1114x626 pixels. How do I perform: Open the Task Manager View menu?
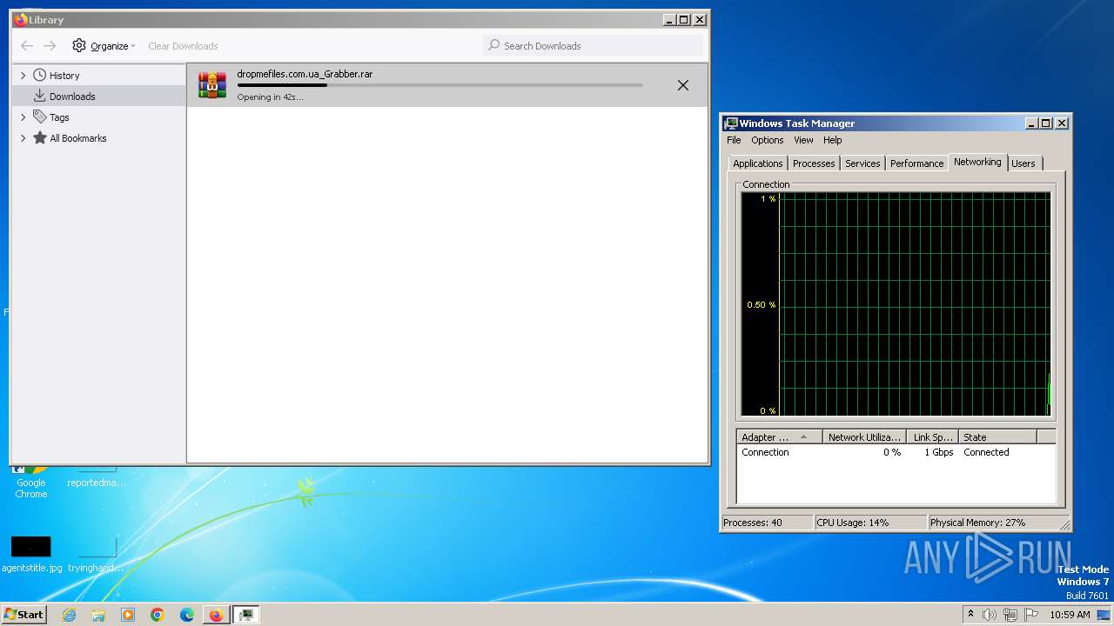click(803, 140)
